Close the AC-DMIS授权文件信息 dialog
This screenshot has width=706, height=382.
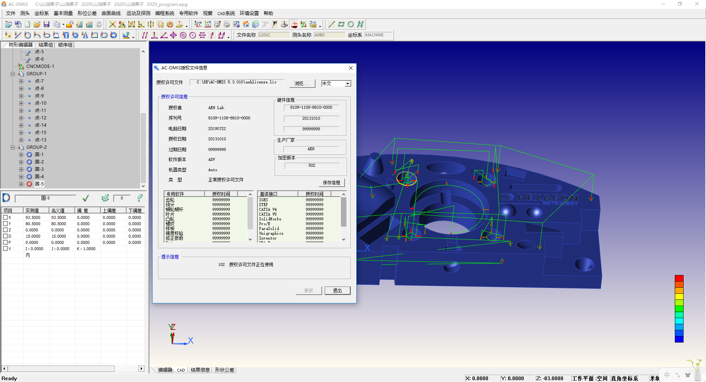(x=351, y=68)
